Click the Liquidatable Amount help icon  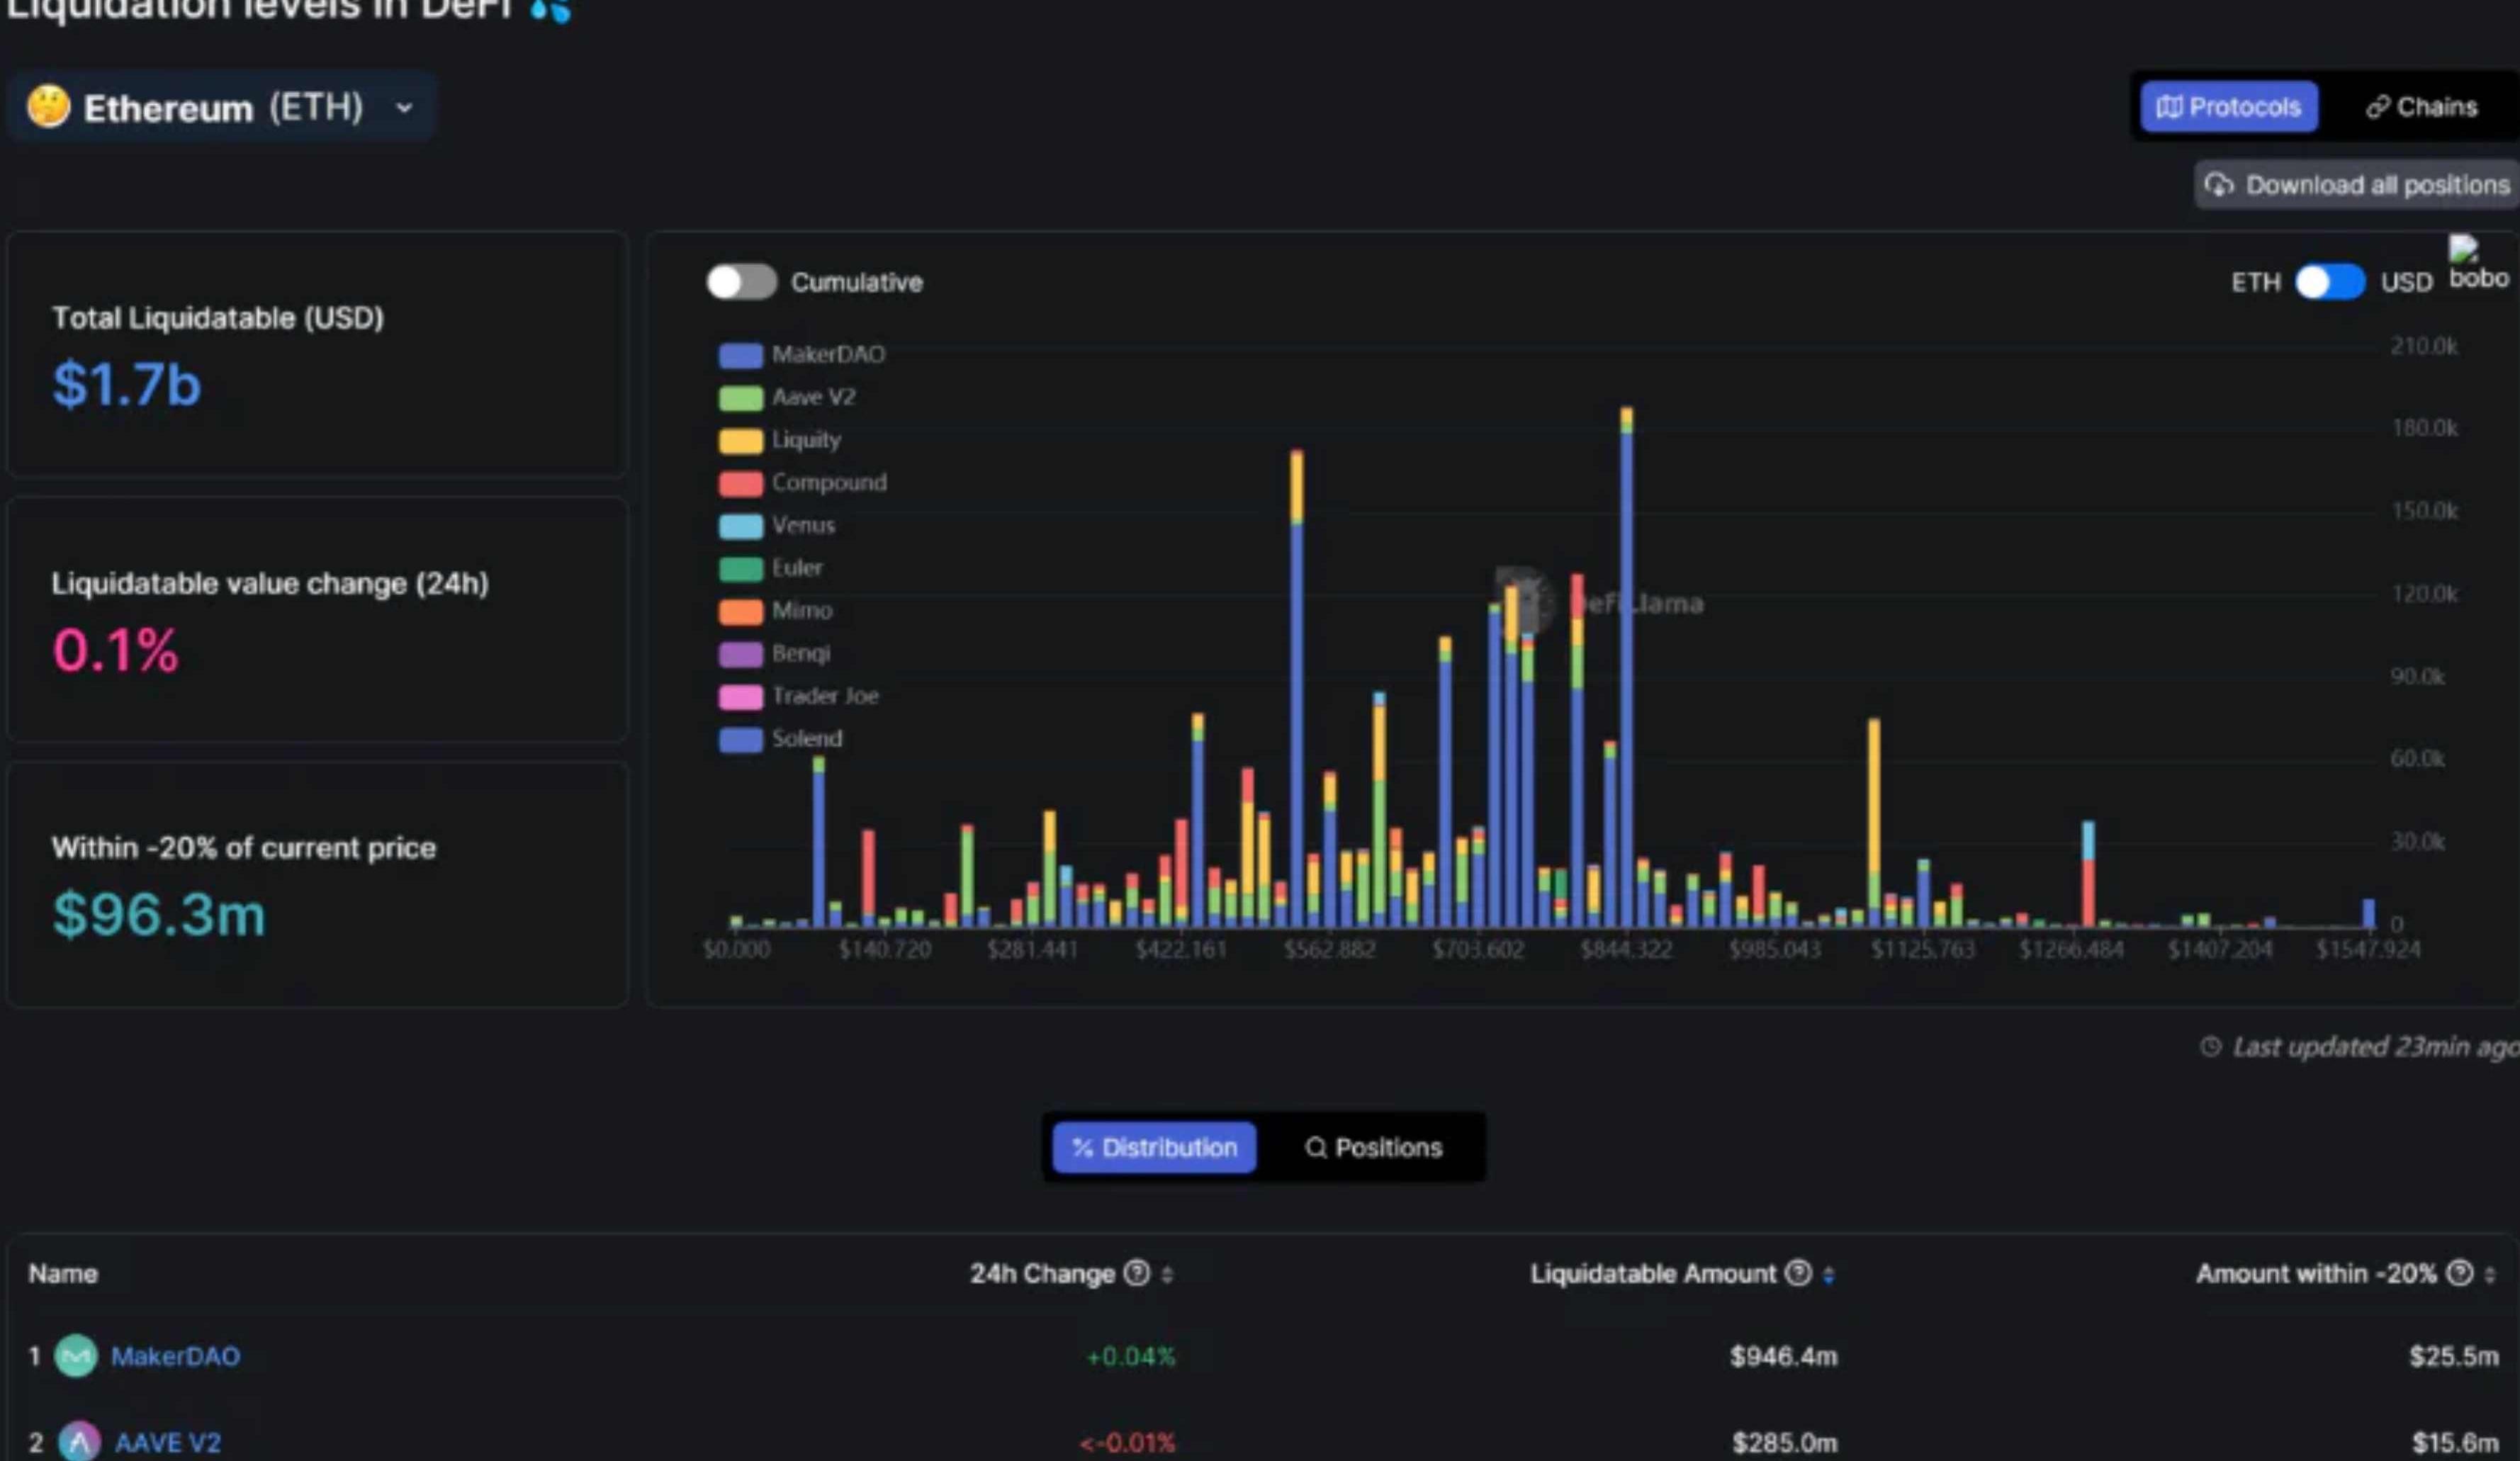pos(1798,1273)
